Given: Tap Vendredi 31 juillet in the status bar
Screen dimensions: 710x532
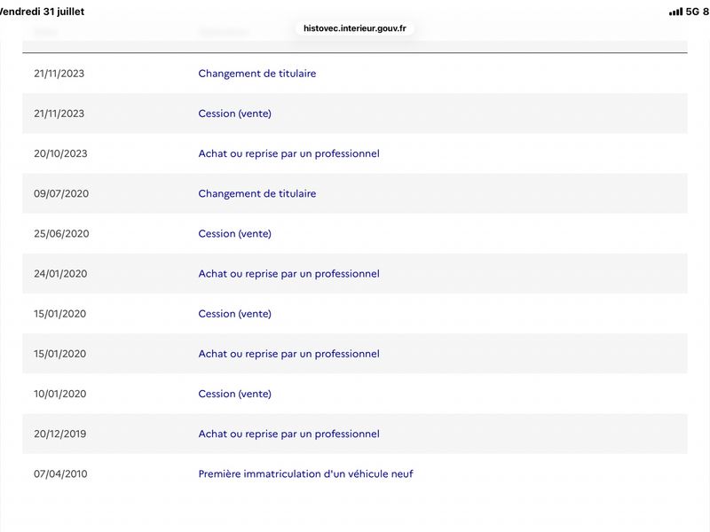Looking at the screenshot, I should 42,12.
